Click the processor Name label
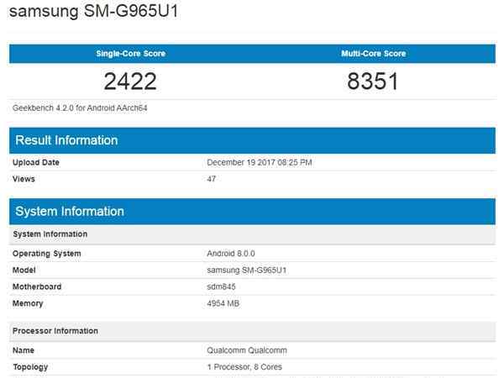 coord(24,350)
